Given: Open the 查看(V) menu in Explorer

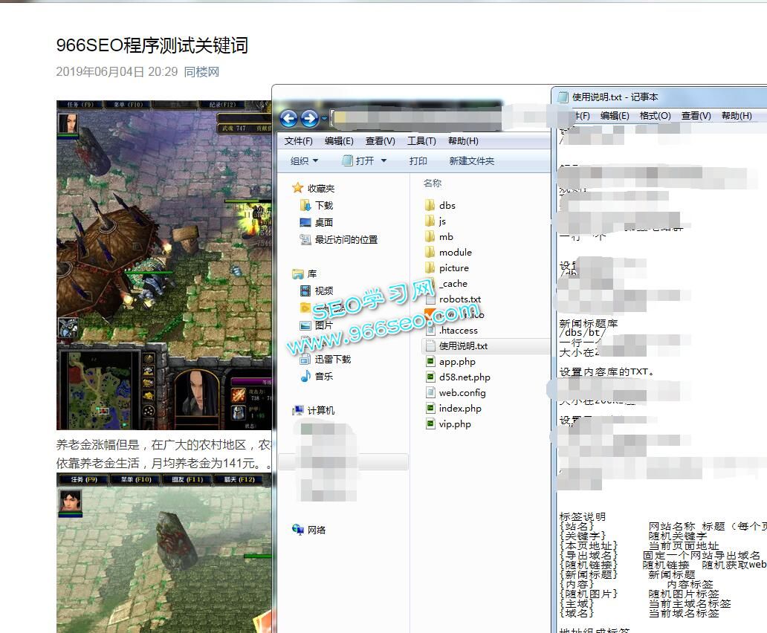Looking at the screenshot, I should click(x=380, y=140).
